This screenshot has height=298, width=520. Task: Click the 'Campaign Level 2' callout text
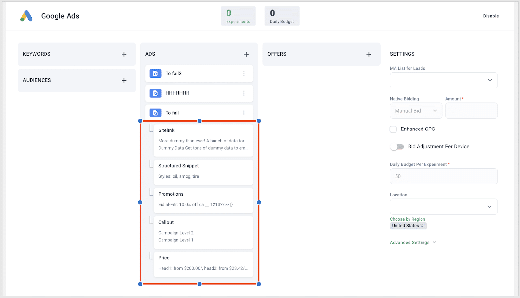click(x=176, y=233)
